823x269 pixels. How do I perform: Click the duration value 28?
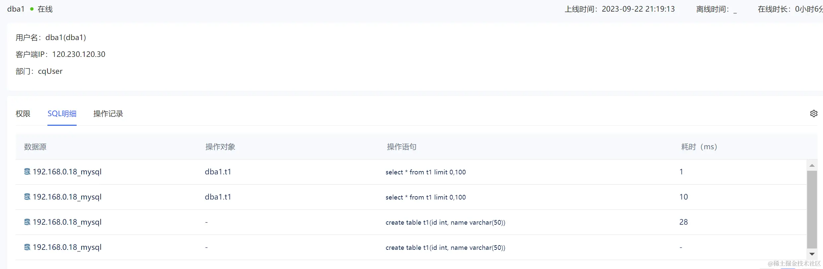tap(684, 222)
